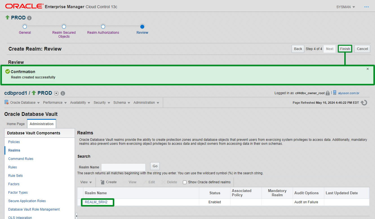The width and height of the screenshot is (375, 219).
Task: Click the Create realm icon
Action: click(x=103, y=182)
